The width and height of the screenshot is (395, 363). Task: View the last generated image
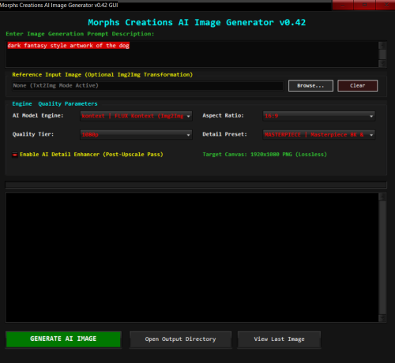(279, 339)
